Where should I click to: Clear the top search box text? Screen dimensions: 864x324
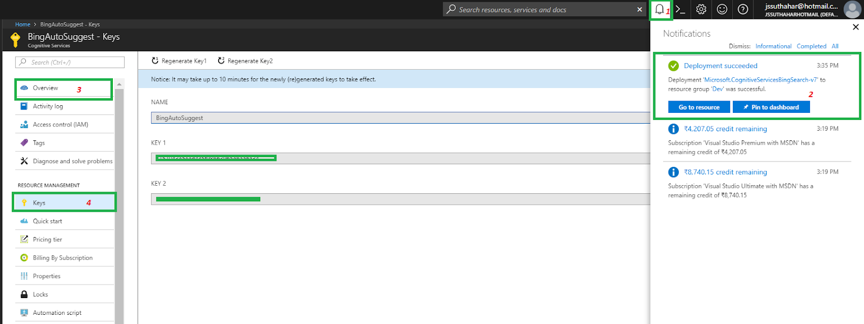tap(639, 9)
